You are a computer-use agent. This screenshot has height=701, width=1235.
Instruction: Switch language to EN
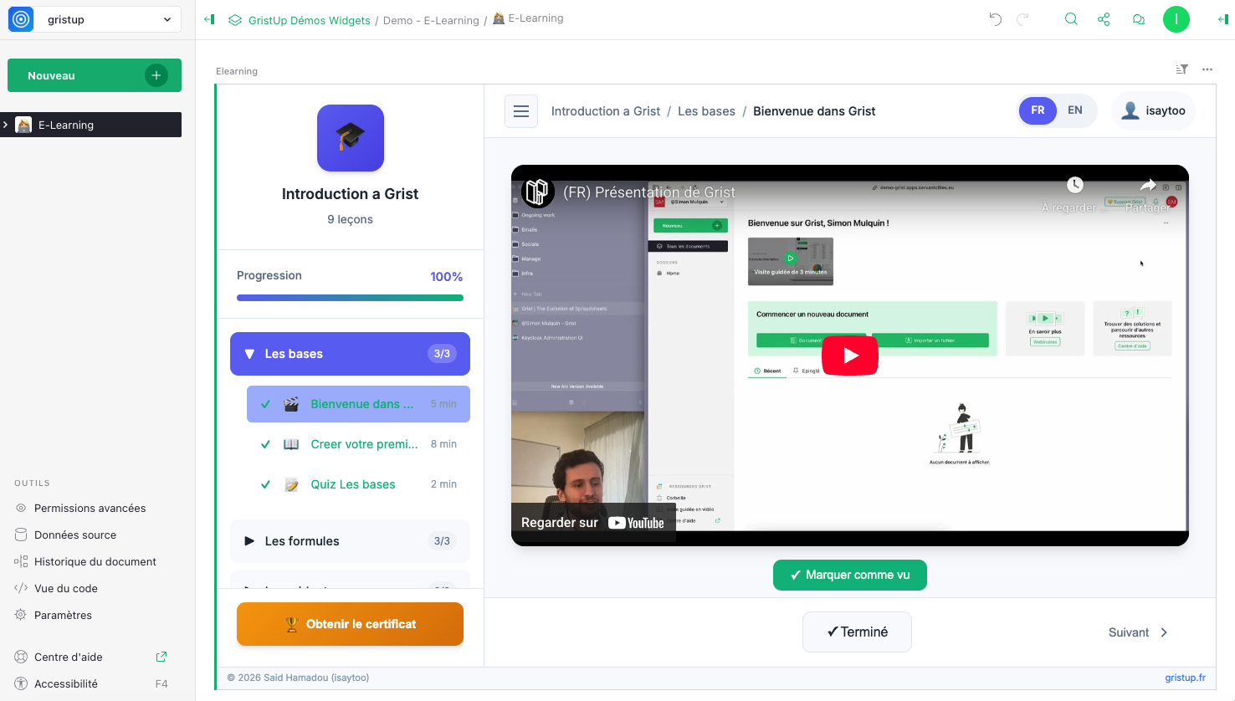coord(1075,110)
